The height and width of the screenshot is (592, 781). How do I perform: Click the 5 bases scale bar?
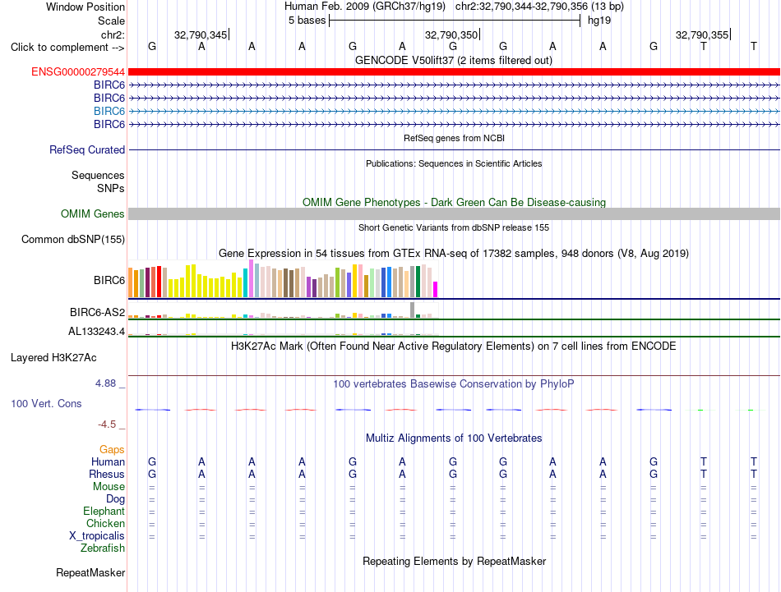455,21
